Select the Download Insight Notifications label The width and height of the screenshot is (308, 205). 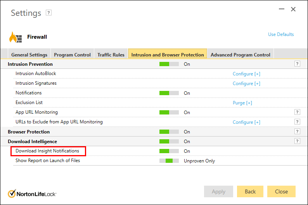[x=47, y=151]
